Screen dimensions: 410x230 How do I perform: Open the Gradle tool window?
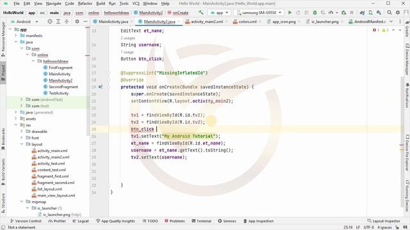coord(407,29)
